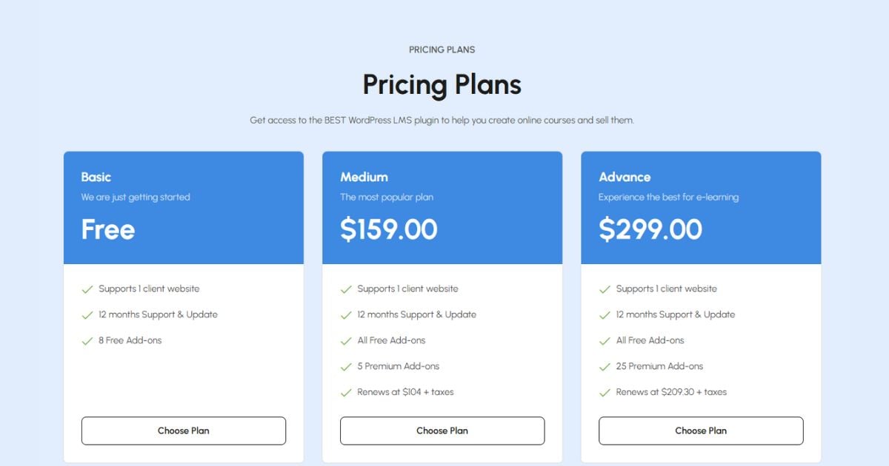Click the checkmark next to '5 Premium Add-ons'
The image size is (889, 466).
click(x=345, y=366)
